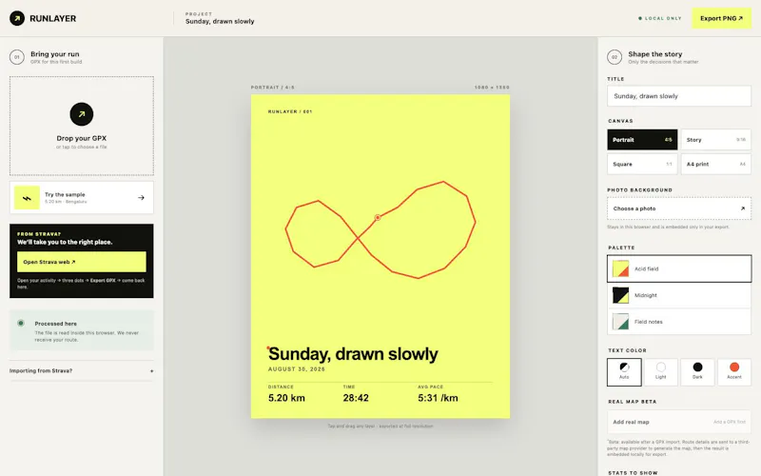Choose the Portrait 4:5 canvas
Image resolution: width=761 pixels, height=476 pixels.
click(x=642, y=140)
